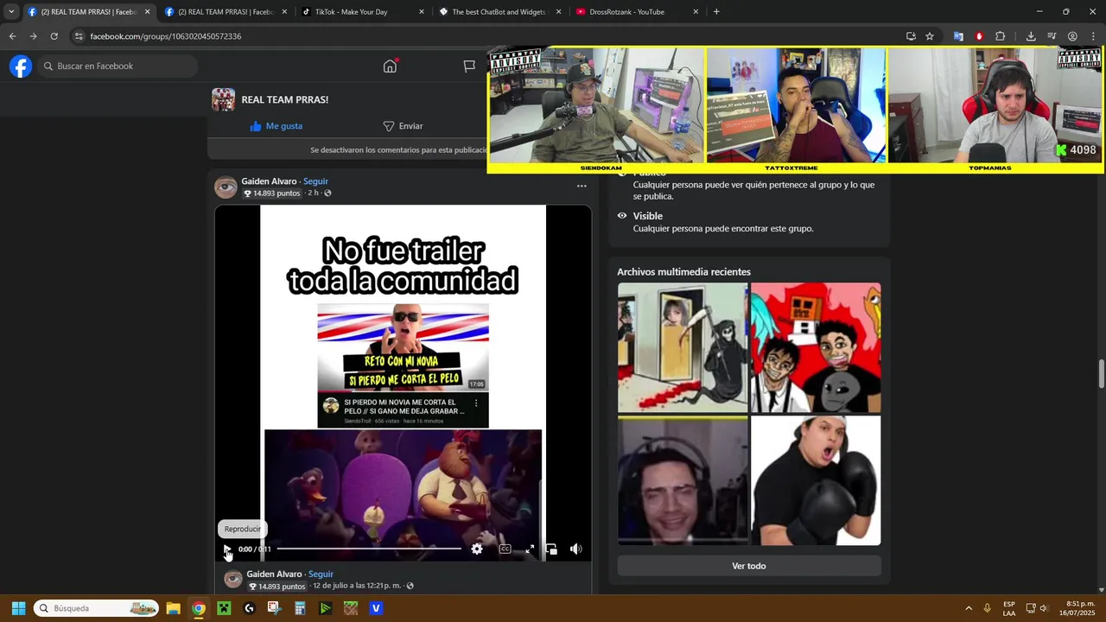Reload the page with the refresh icon
Image resolution: width=1106 pixels, height=622 pixels.
(54, 36)
